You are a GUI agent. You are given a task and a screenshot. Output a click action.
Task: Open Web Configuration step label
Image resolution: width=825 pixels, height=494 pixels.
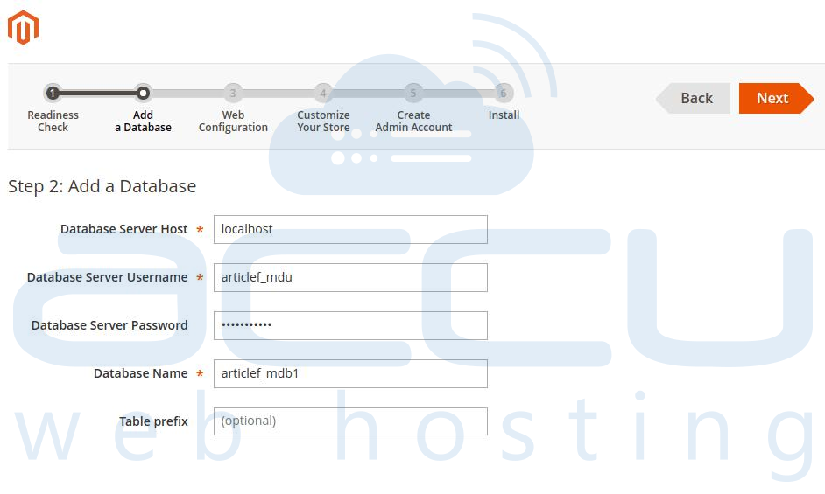(233, 121)
